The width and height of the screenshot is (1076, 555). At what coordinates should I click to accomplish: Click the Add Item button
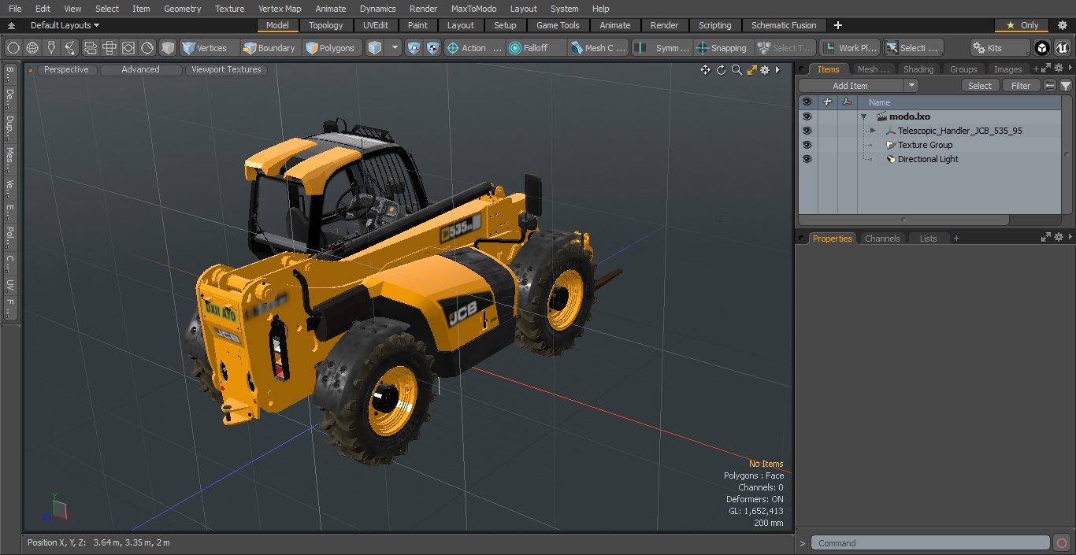tap(851, 86)
